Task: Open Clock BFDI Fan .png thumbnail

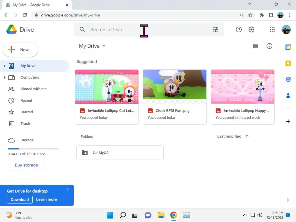Action: click(x=175, y=87)
